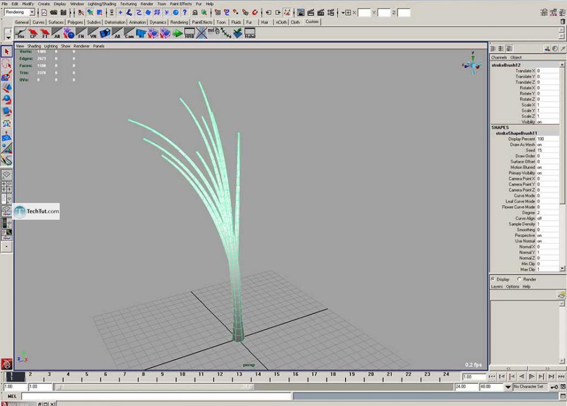Select the strokeShapeBrush11 shape node
Image resolution: width=567 pixels, height=406 pixels.
coord(516,133)
